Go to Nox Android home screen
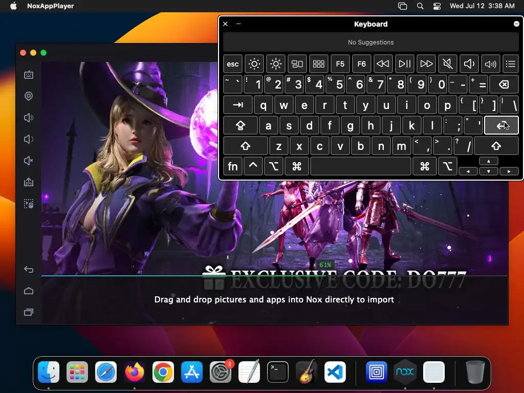 coord(29,291)
